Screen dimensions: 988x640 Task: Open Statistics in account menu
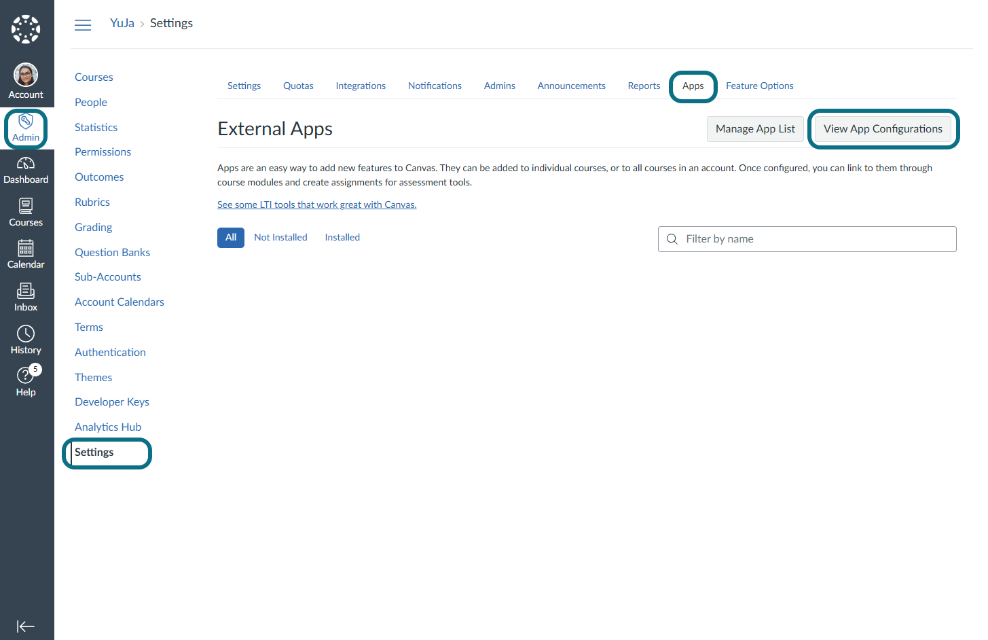96,128
